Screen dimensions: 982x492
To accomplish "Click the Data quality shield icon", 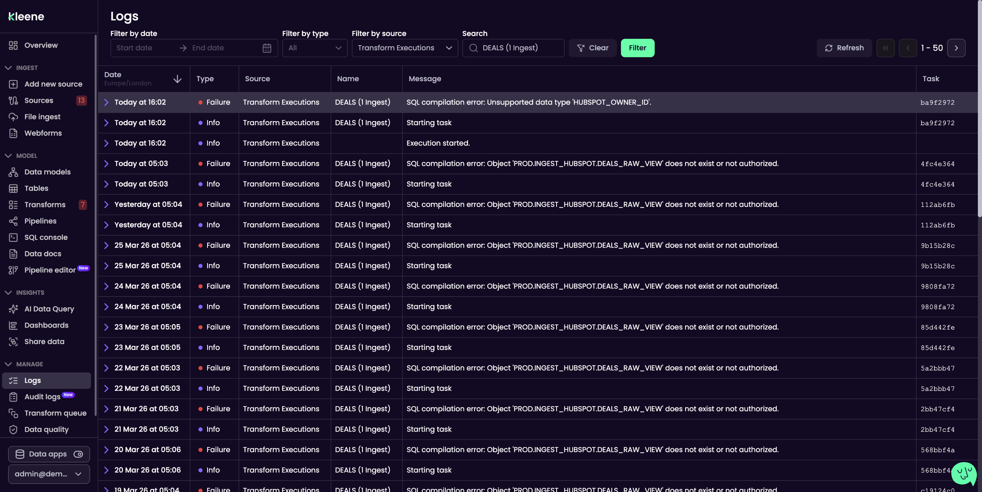I will point(13,430).
